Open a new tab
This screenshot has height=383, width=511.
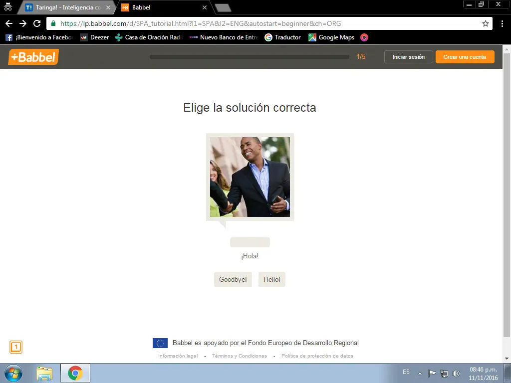point(223,8)
